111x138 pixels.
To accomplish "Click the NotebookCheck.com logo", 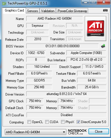I will click(x=77, y=132).
